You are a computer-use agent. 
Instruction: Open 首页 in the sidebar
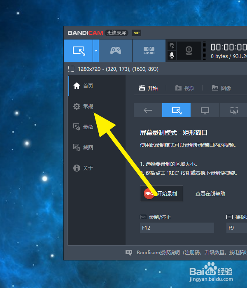(97, 86)
